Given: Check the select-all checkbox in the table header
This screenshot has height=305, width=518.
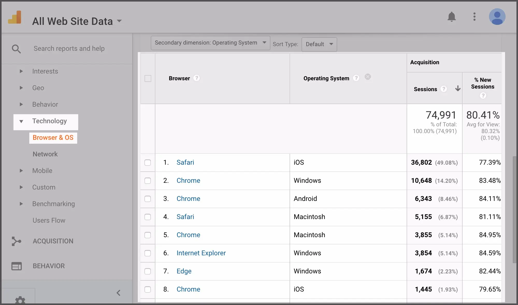Looking at the screenshot, I should pos(148,78).
